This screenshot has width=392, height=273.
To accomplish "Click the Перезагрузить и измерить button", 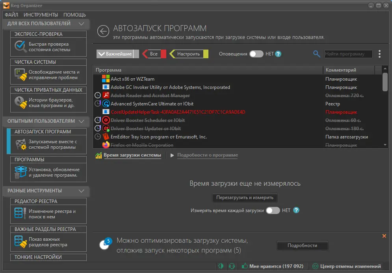I will [x=245, y=197].
